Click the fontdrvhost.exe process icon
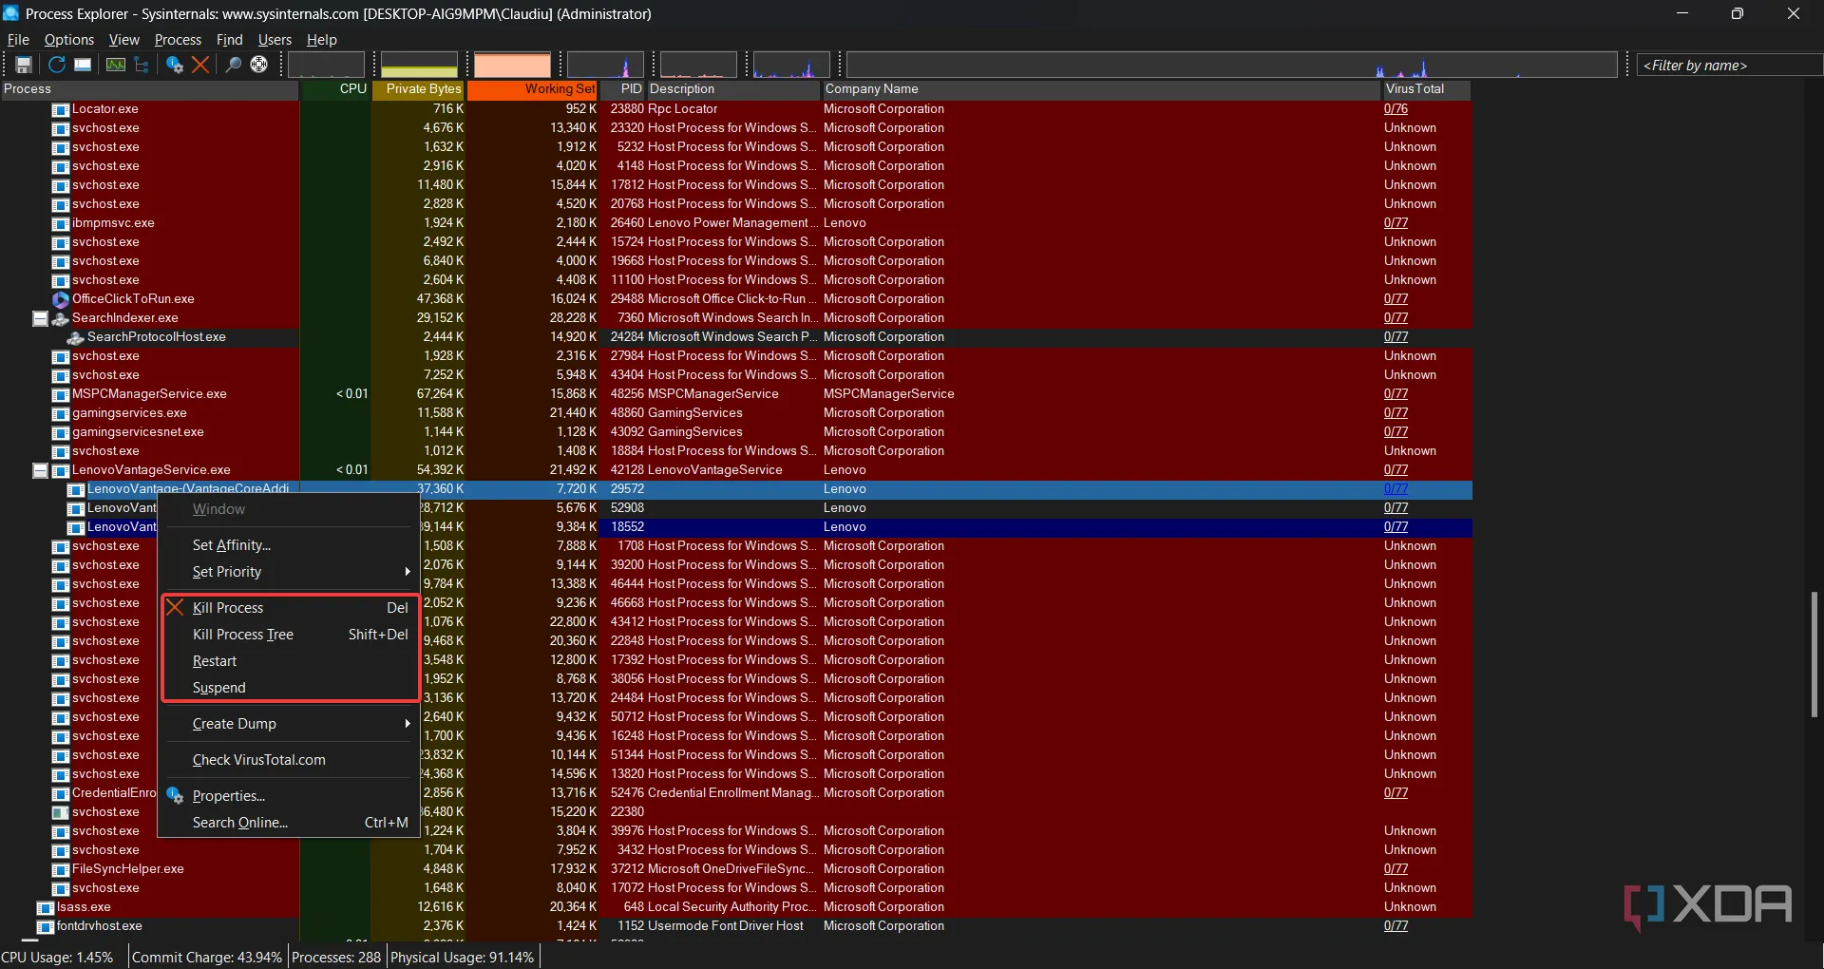The image size is (1824, 969). 46,926
